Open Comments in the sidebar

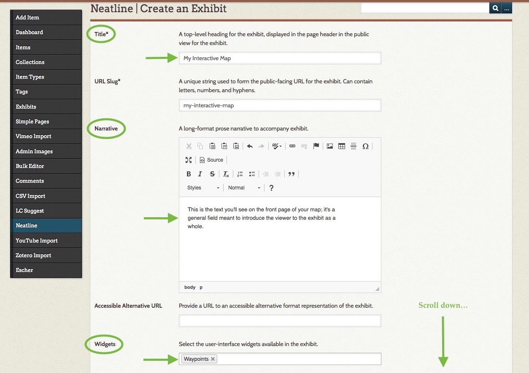(x=46, y=181)
